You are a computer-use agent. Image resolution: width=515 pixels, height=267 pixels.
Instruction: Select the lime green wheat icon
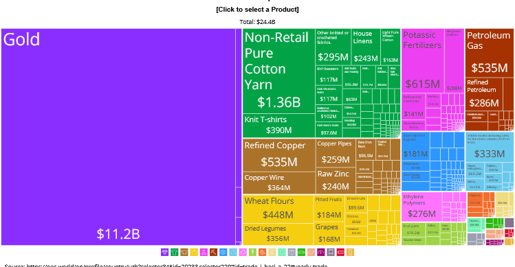point(252,252)
